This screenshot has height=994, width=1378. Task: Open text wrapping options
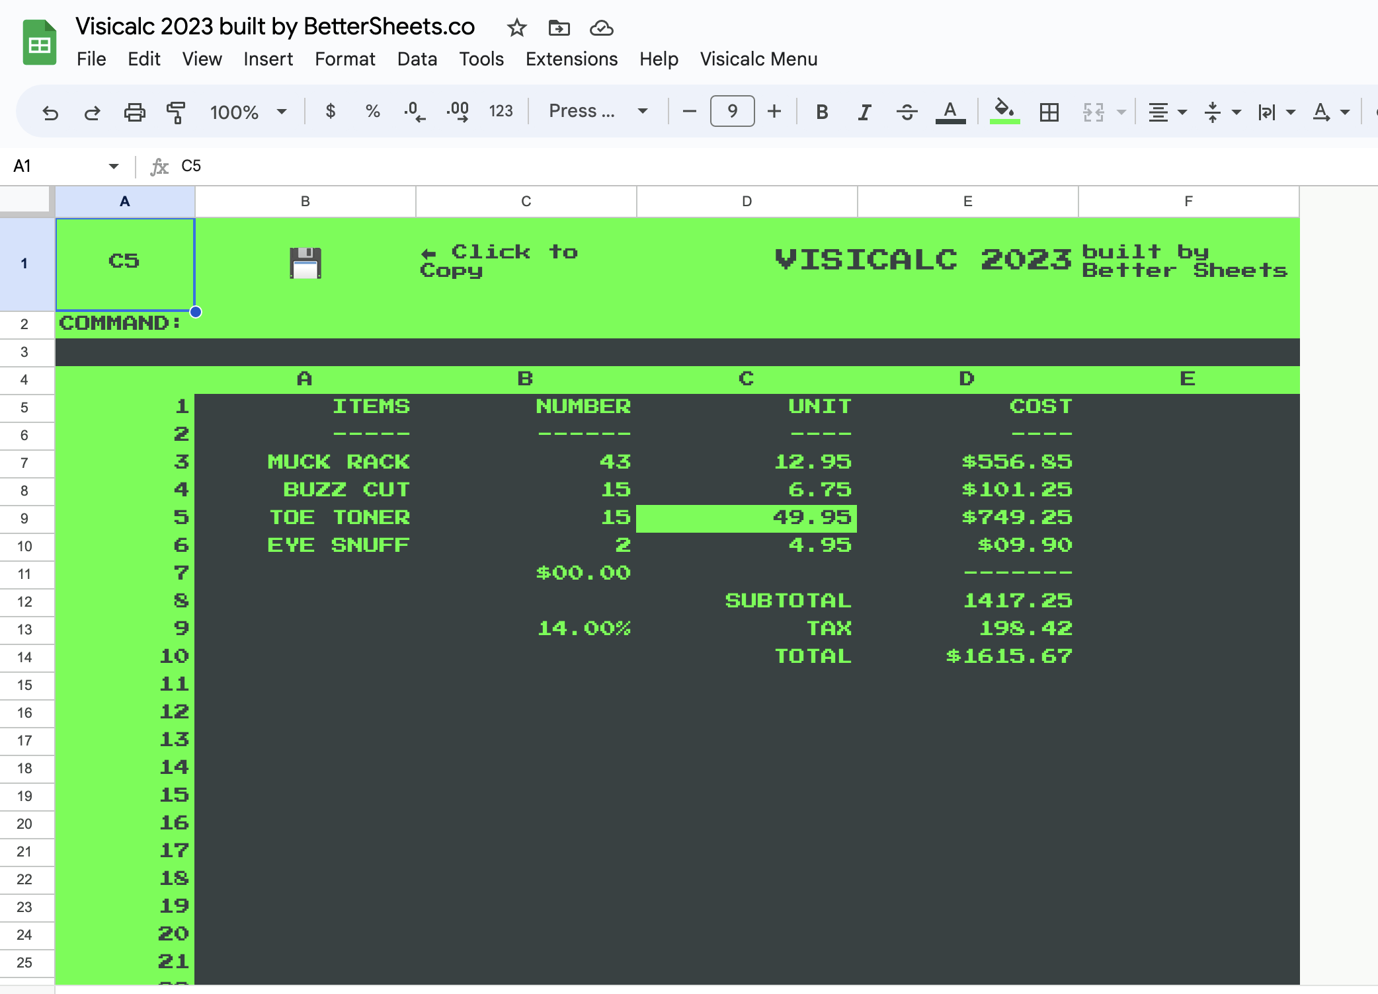pyautogui.click(x=1276, y=112)
